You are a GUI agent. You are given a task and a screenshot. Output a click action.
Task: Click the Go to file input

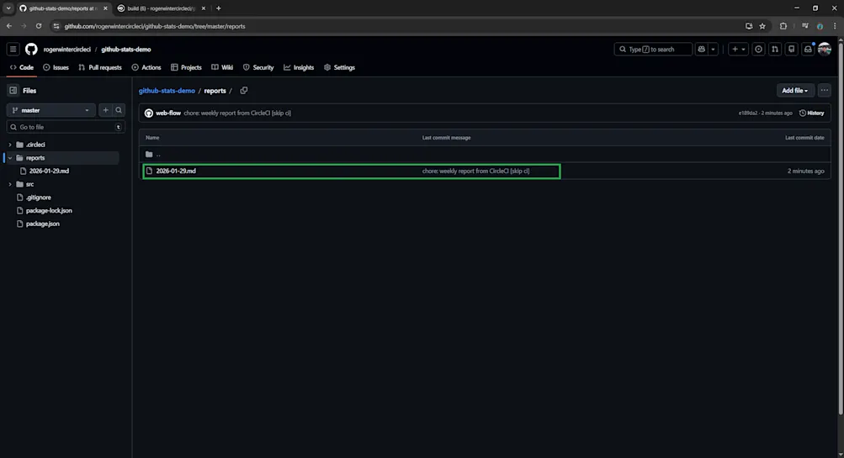[66, 127]
